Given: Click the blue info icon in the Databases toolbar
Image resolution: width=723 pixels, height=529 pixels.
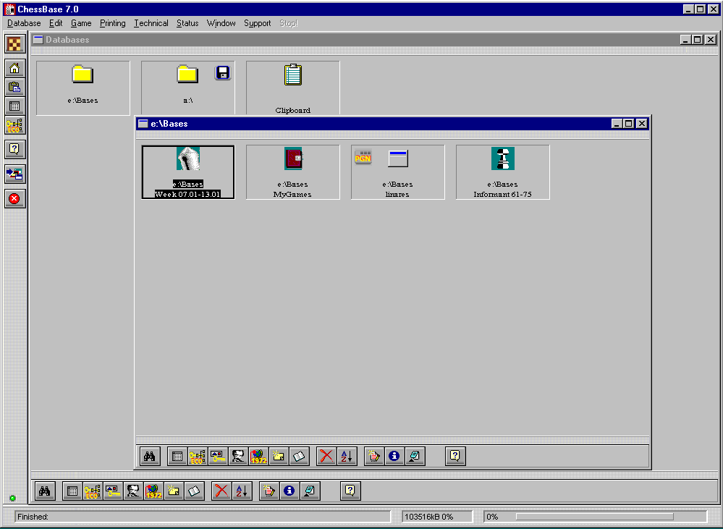Looking at the screenshot, I should pyautogui.click(x=289, y=491).
